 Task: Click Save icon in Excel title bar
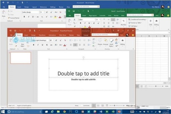[x=74, y=11]
